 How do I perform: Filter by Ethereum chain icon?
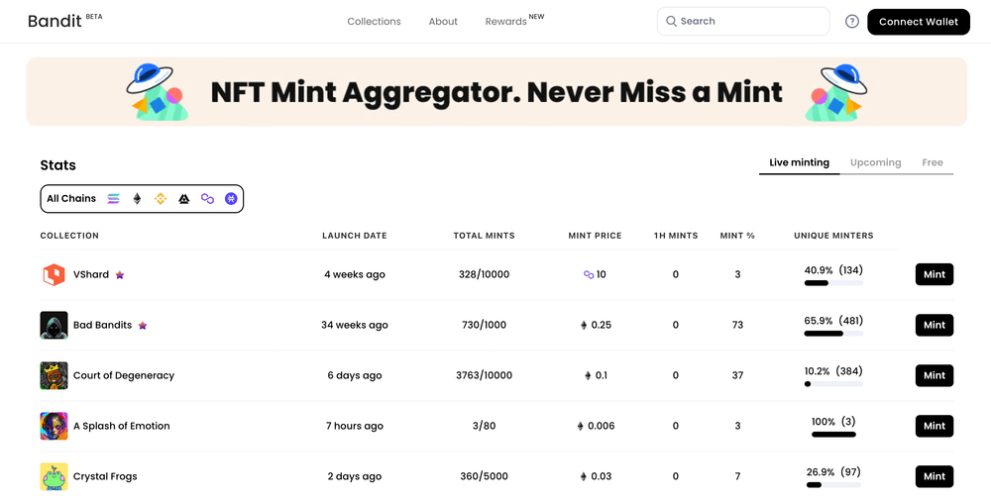point(137,199)
